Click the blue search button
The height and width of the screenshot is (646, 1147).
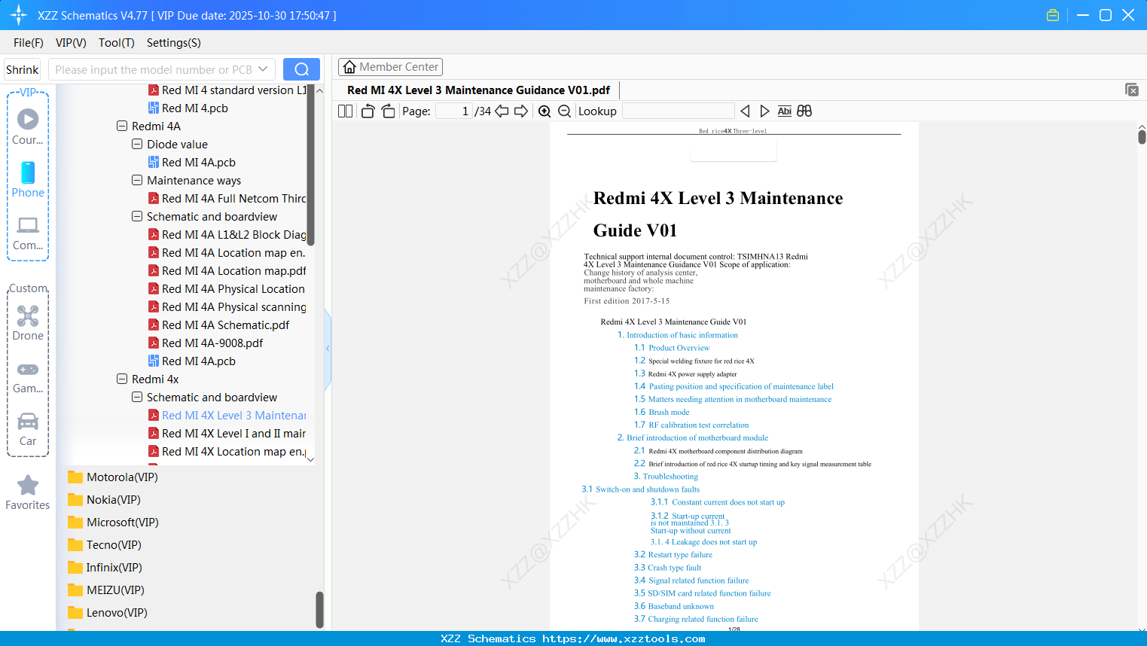[301, 69]
